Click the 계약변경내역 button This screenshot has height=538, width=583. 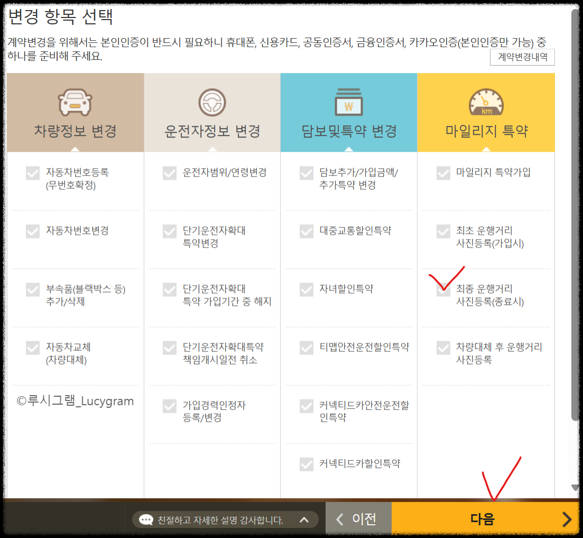point(522,57)
